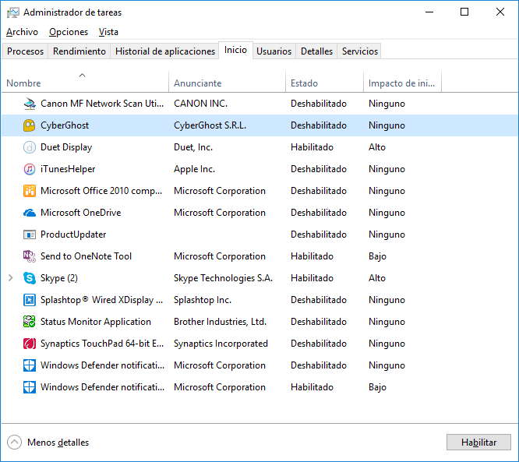
Task: Expand the Skype (2) startup group
Action: click(x=10, y=278)
